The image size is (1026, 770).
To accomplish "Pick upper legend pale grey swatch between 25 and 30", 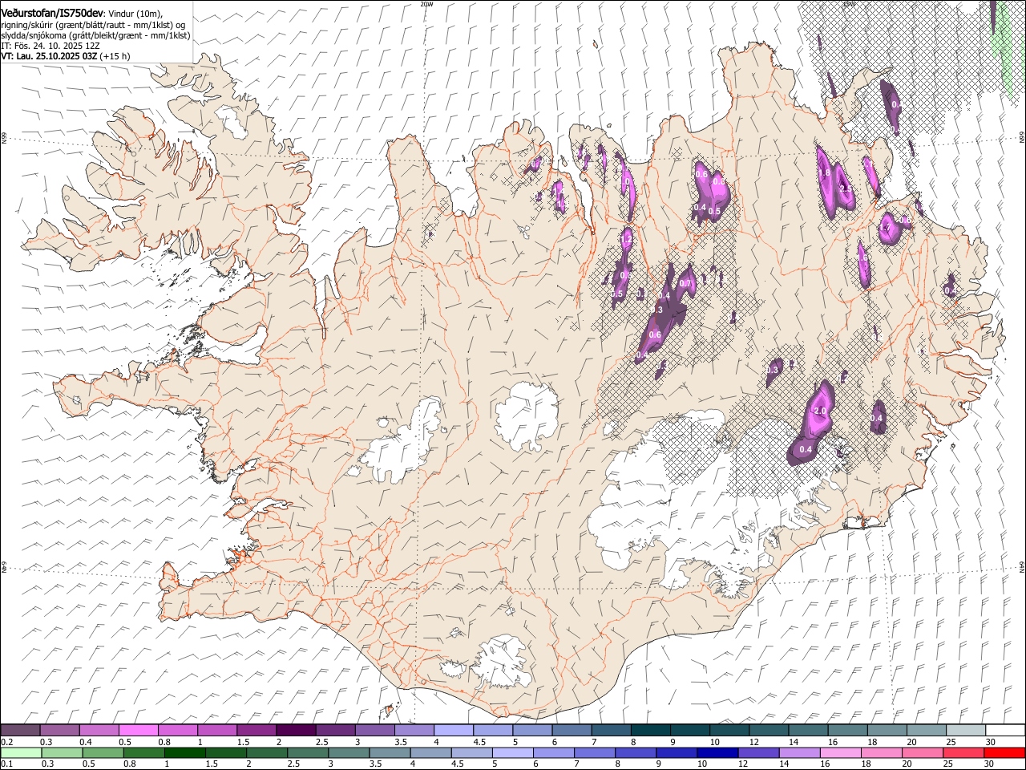I will tap(966, 730).
